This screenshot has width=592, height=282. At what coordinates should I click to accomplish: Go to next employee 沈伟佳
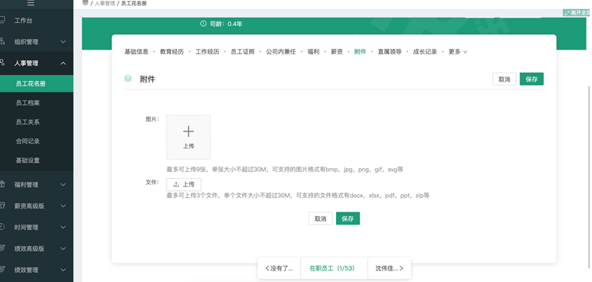point(390,268)
